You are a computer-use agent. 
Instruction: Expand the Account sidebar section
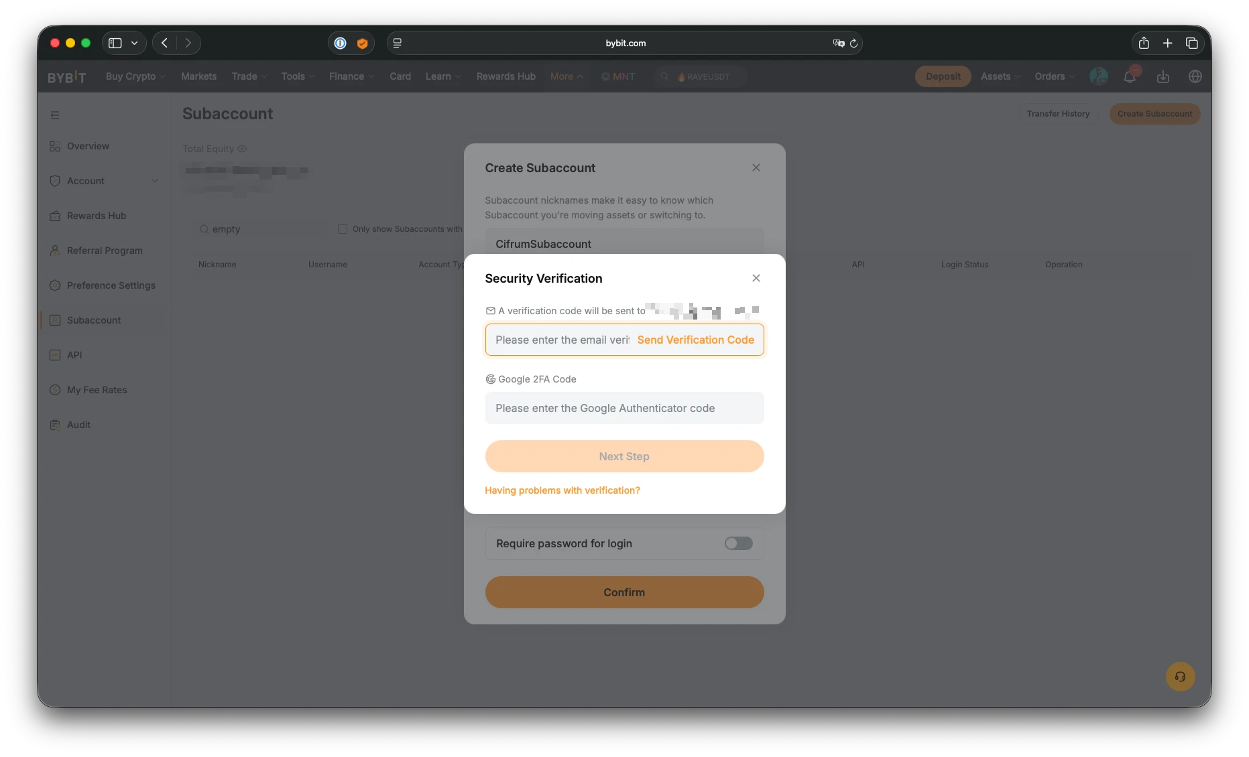[104, 181]
